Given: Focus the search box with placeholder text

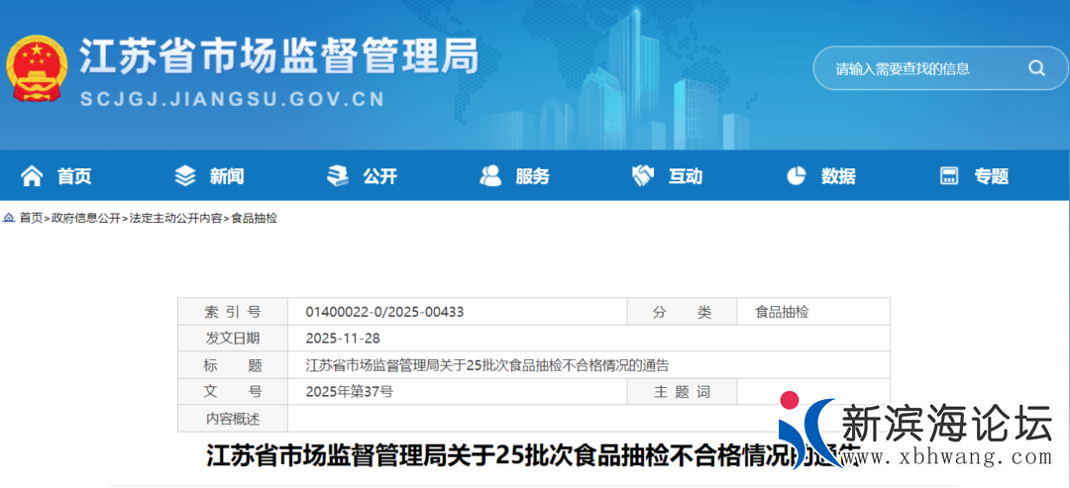Looking at the screenshot, I should click(916, 68).
